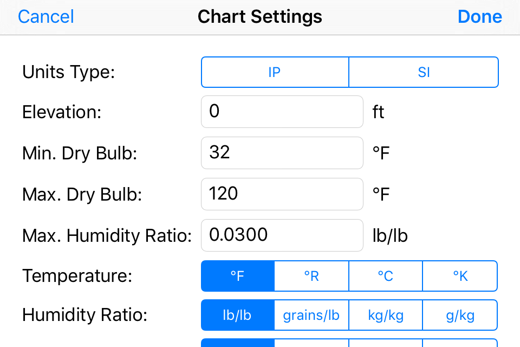
Task: Select lb/lb humidity ratio unit
Action: coord(238,315)
